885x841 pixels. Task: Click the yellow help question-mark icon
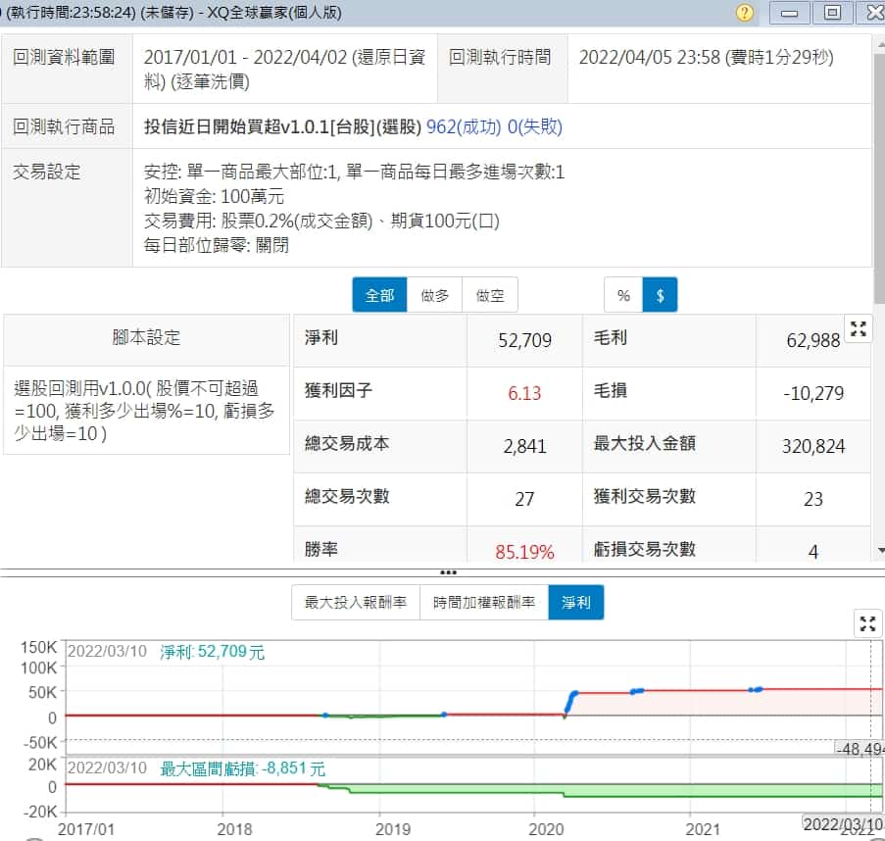[745, 13]
